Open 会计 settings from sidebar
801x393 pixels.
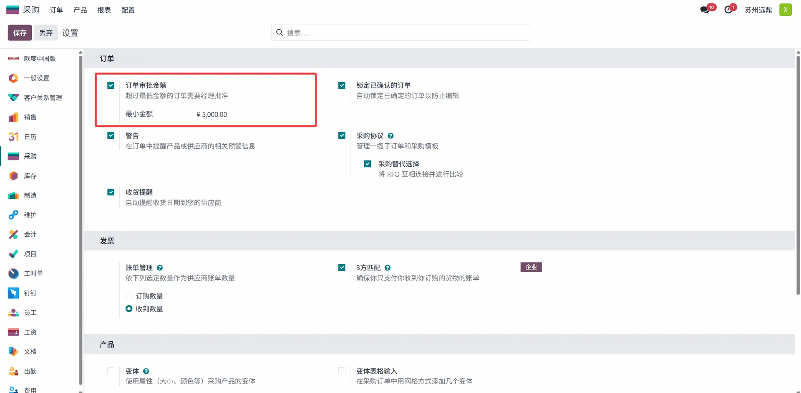tap(30, 234)
